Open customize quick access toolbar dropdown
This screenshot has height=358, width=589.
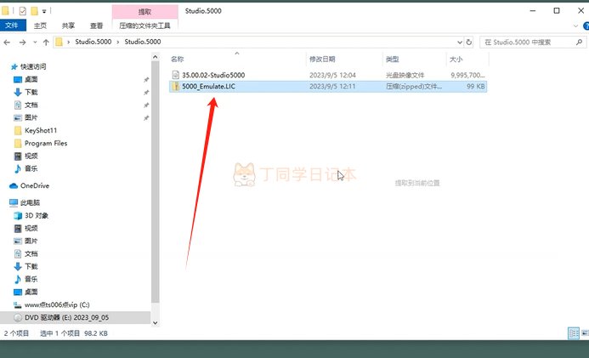tap(44, 11)
